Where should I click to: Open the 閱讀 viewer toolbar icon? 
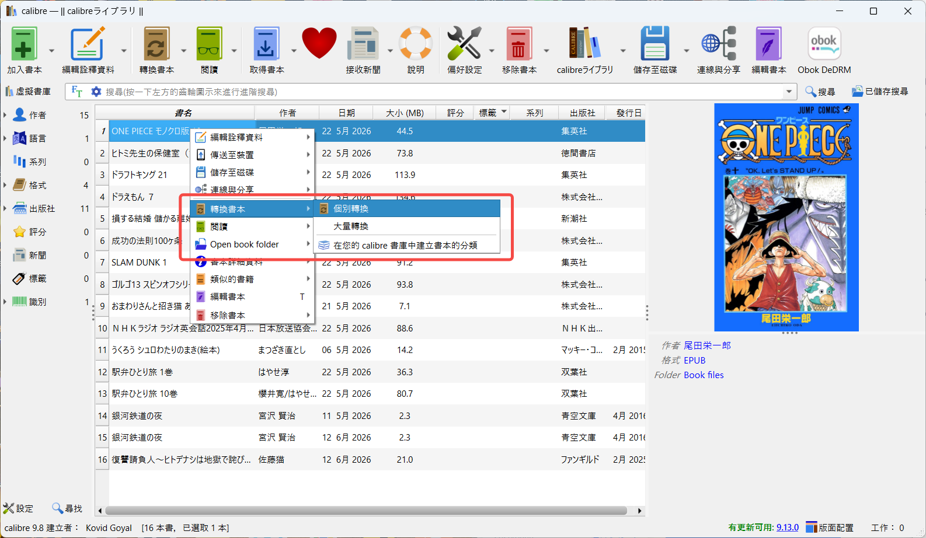(x=209, y=44)
